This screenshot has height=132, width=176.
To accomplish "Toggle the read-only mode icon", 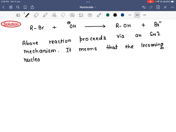I will point(18,15).
